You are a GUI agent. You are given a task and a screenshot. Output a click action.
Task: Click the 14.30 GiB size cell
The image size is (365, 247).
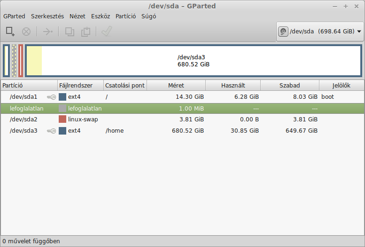190,97
